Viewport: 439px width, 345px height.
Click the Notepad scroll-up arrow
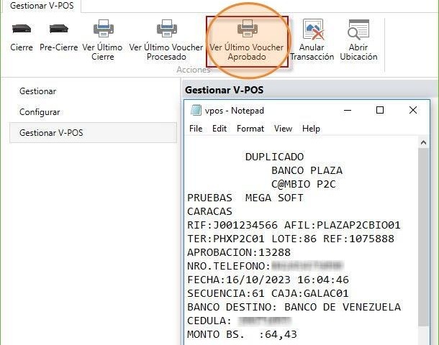[423, 142]
